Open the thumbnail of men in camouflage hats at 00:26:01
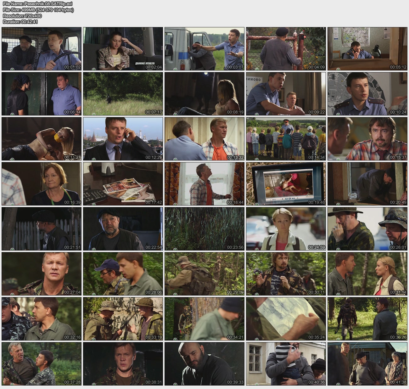This screenshot has width=409, height=389. [367, 229]
